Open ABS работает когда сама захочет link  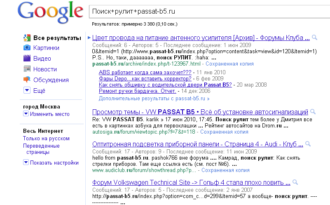145,72
